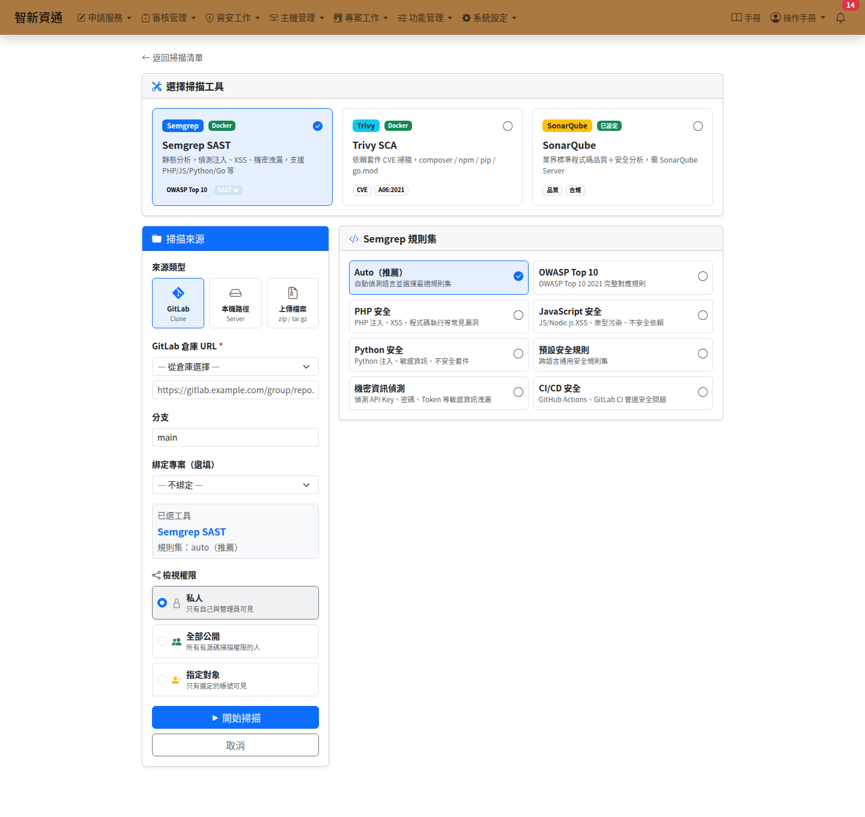Open the 從倉庫選擇 dropdown
Screen dimensions: 865x817
[x=235, y=367]
